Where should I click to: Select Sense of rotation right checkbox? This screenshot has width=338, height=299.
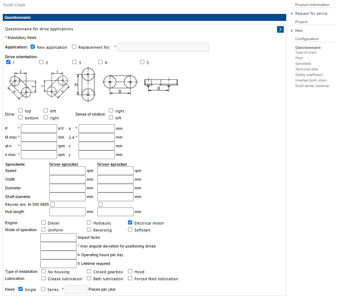[111, 110]
